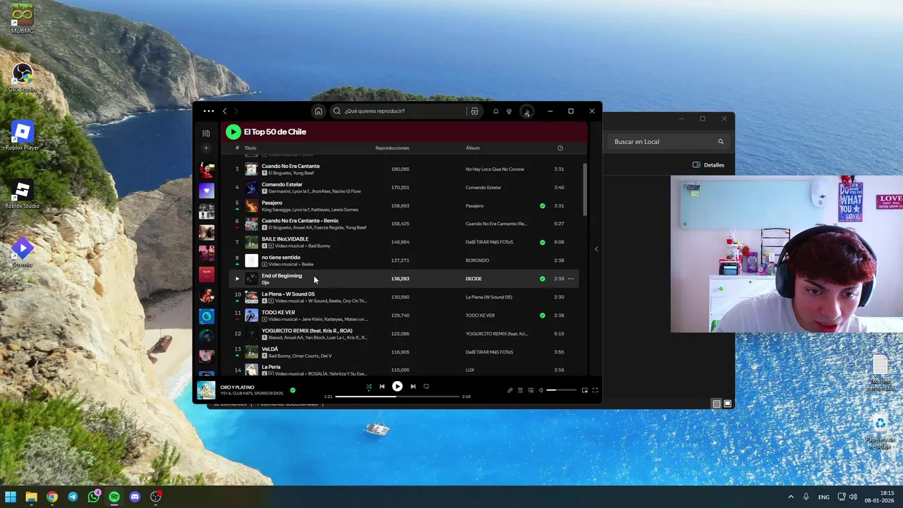Open the Spotify profile avatar menu
903x508 pixels.
526,111
